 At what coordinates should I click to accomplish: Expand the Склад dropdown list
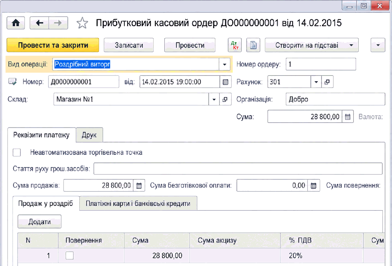click(214, 99)
